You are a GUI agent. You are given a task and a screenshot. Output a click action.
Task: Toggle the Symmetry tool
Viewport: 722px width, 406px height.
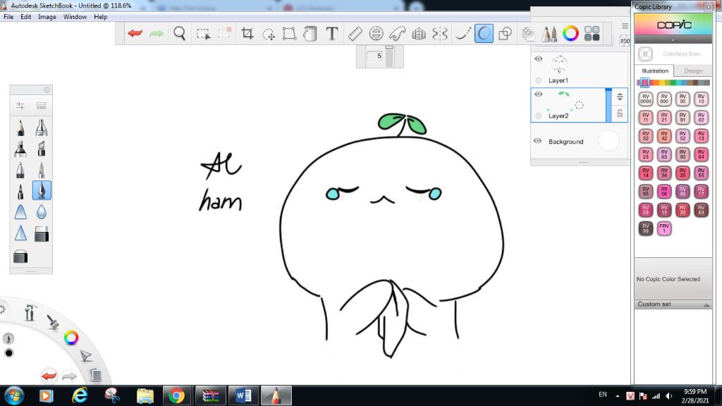pyautogui.click(x=440, y=33)
